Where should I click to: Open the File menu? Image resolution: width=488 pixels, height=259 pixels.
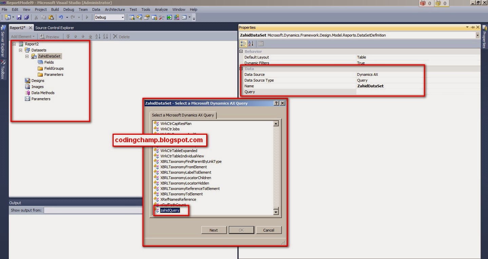click(x=4, y=9)
